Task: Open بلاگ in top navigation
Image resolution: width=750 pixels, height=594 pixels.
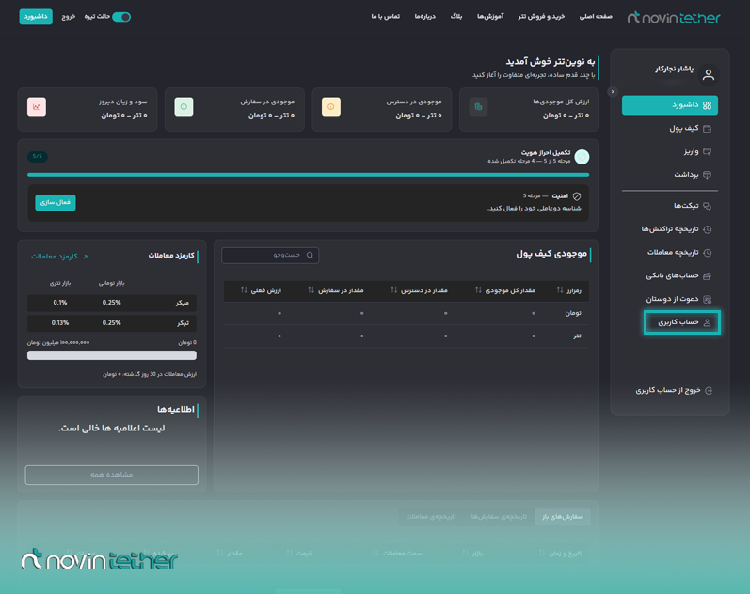Action: [x=456, y=17]
